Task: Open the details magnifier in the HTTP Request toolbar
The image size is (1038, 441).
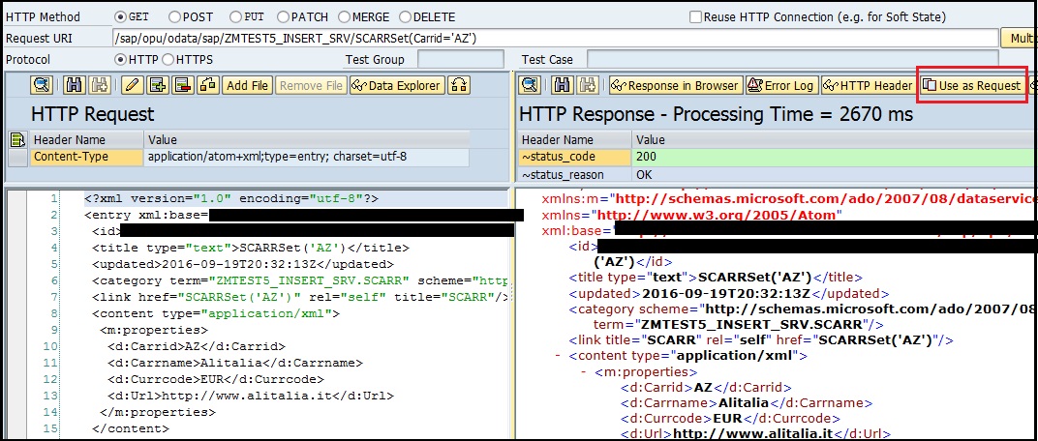Action: [42, 85]
